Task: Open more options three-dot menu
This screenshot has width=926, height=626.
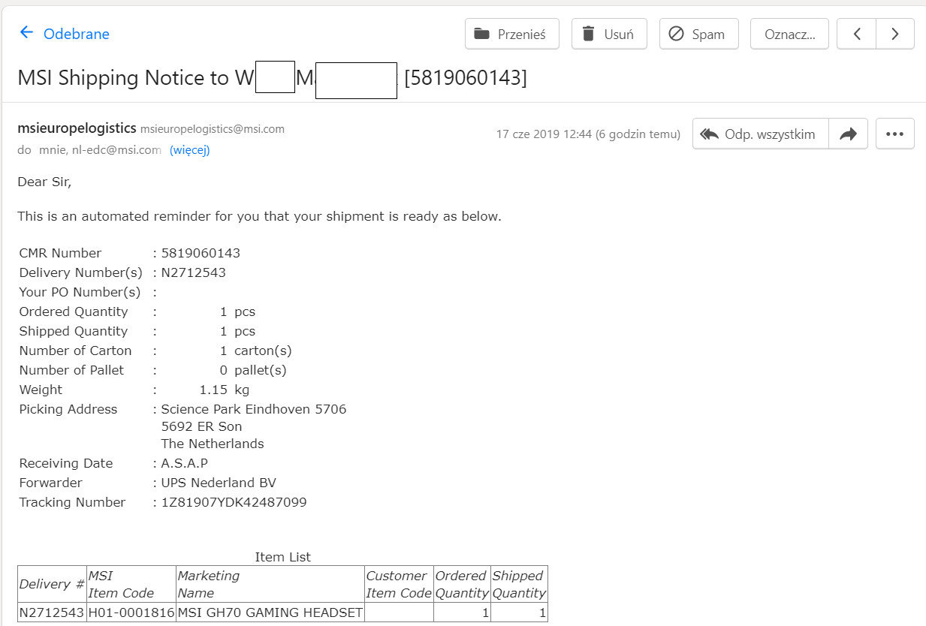Action: coord(894,134)
